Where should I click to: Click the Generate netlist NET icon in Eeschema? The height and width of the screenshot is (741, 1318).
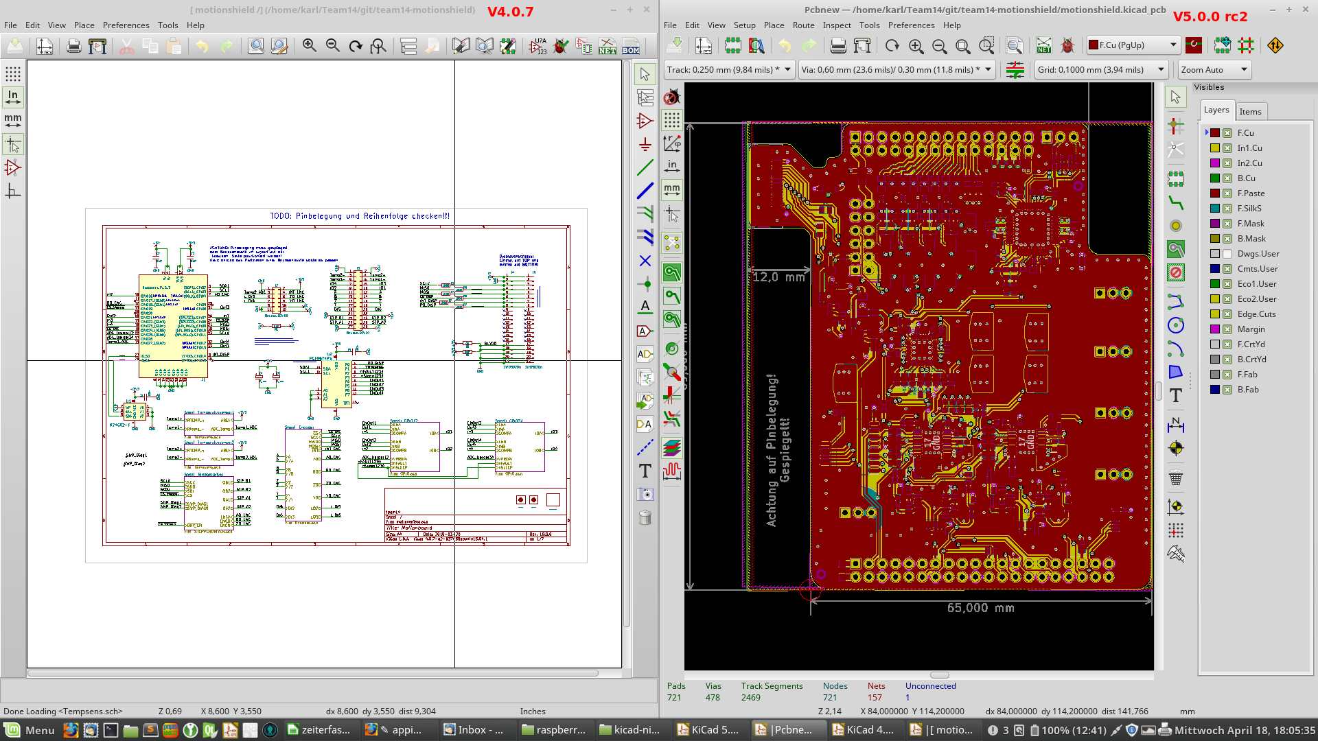(608, 46)
